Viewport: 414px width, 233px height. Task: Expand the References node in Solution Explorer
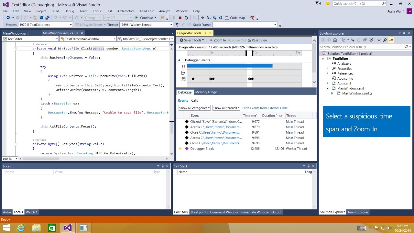tap(327, 73)
